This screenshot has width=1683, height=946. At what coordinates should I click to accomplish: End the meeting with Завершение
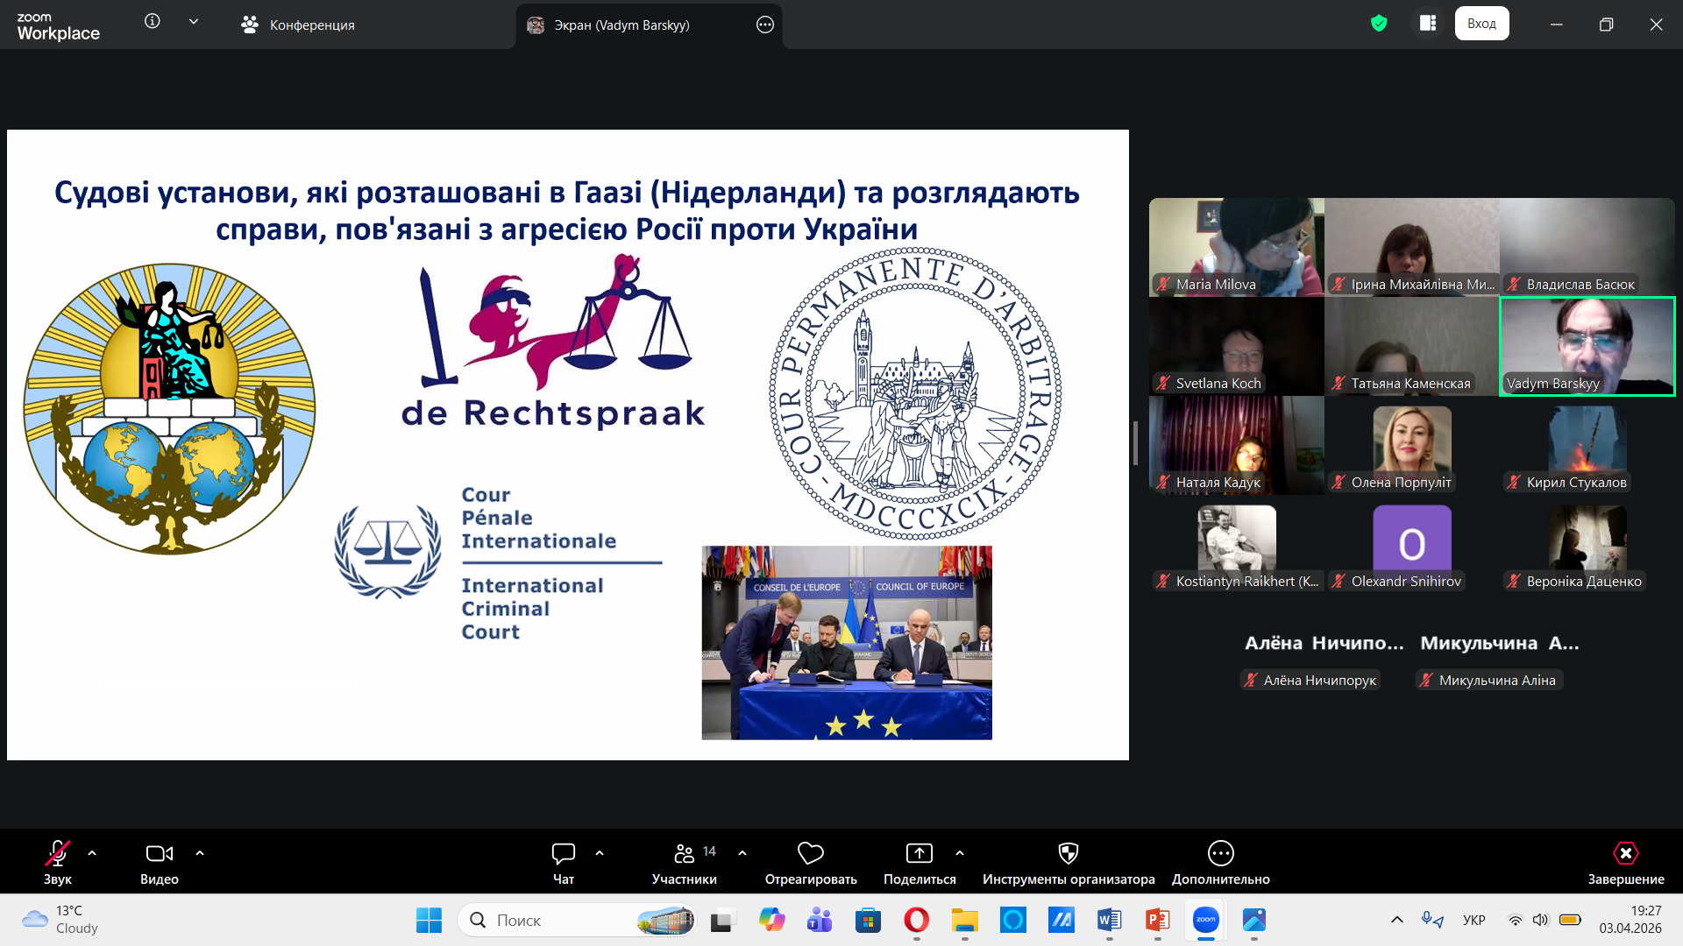point(1626,863)
